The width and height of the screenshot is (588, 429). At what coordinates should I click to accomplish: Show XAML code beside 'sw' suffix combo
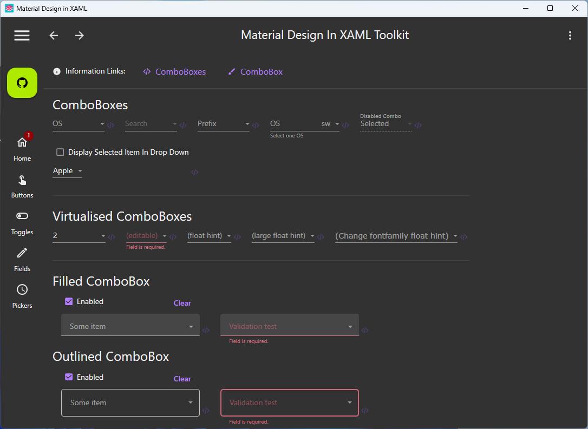[x=346, y=125]
